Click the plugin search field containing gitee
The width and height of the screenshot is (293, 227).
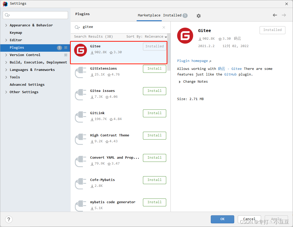[x=120, y=27]
